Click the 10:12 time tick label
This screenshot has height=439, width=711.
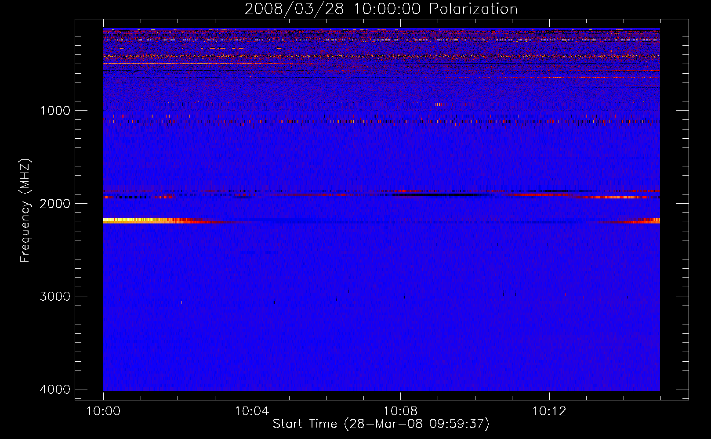click(549, 411)
